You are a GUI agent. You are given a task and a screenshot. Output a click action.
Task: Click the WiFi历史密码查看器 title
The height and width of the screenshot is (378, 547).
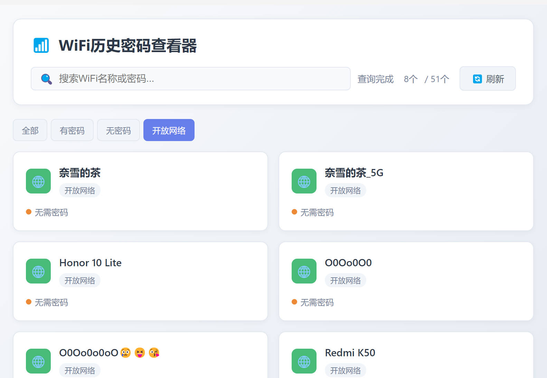128,46
